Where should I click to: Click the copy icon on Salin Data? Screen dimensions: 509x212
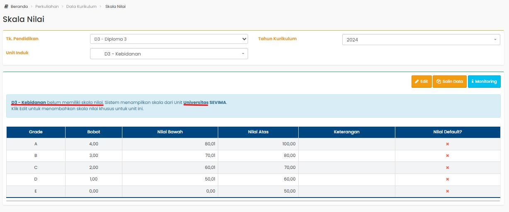coord(438,82)
